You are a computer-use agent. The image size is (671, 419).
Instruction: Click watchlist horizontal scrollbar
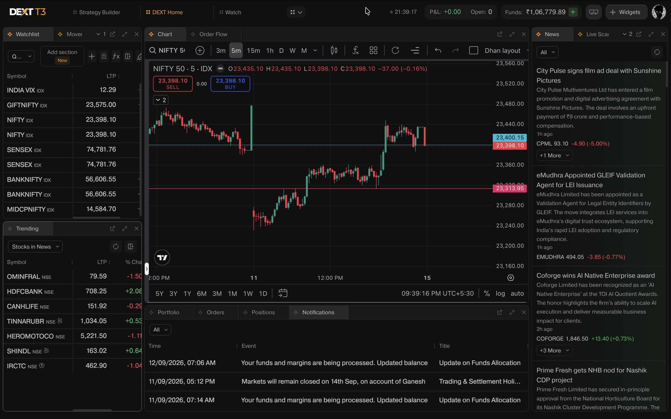click(x=96, y=218)
